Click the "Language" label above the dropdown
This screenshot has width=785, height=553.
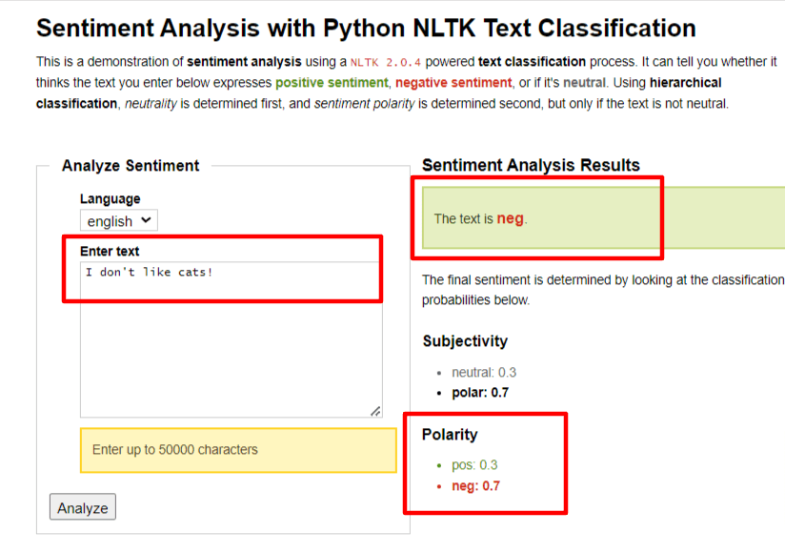(110, 199)
